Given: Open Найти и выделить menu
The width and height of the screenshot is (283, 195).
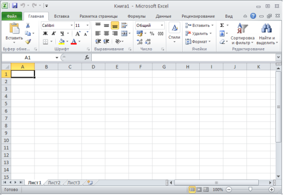Looking at the screenshot, I should (x=267, y=34).
